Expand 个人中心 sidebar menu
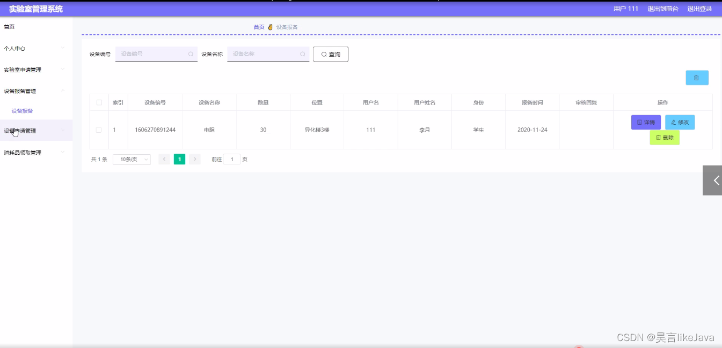Image resolution: width=722 pixels, height=348 pixels. (36, 48)
